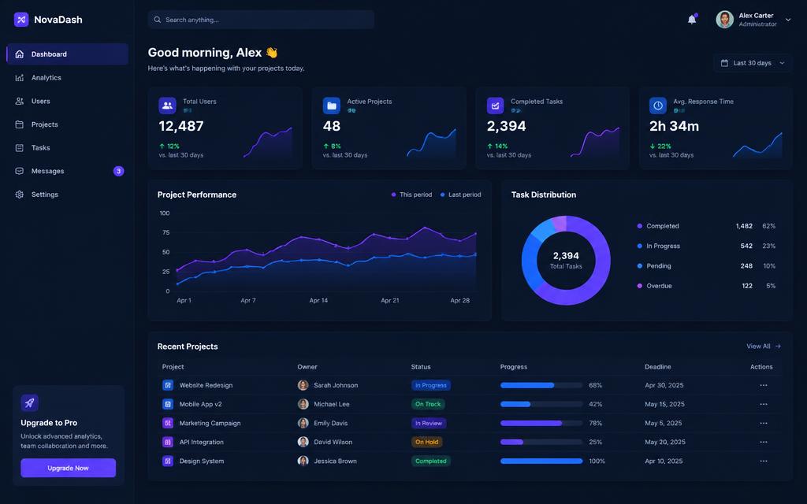Click the Deadline column header
The height and width of the screenshot is (504, 807).
coord(658,367)
